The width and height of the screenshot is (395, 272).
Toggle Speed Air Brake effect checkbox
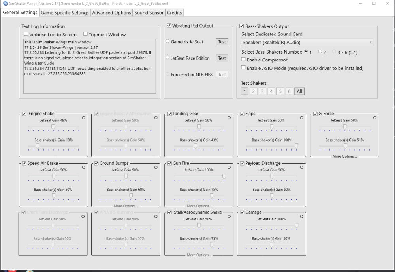point(24,164)
